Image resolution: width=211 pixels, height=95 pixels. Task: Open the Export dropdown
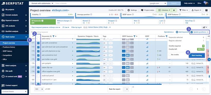196,10
